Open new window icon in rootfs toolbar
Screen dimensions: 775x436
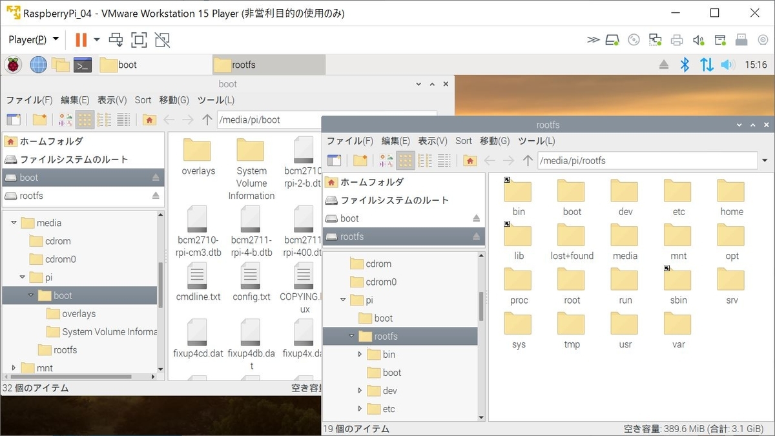(x=334, y=160)
